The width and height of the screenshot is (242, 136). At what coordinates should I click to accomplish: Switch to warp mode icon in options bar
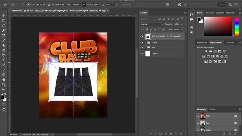(168, 5)
